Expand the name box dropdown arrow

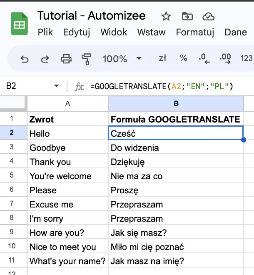tap(57, 86)
